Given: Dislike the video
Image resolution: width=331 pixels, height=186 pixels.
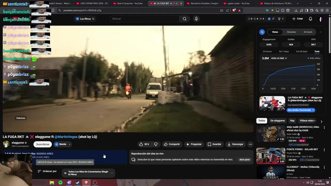Looking at the screenshot, I should (156, 144).
